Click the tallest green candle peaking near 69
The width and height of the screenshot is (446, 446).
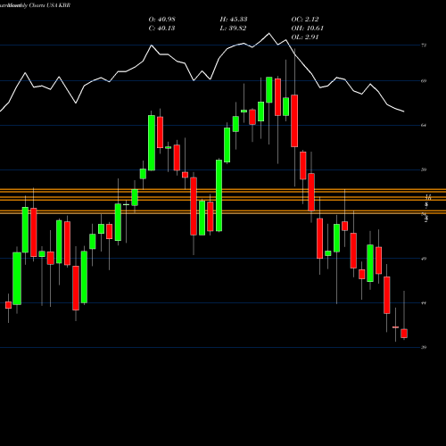269,90
